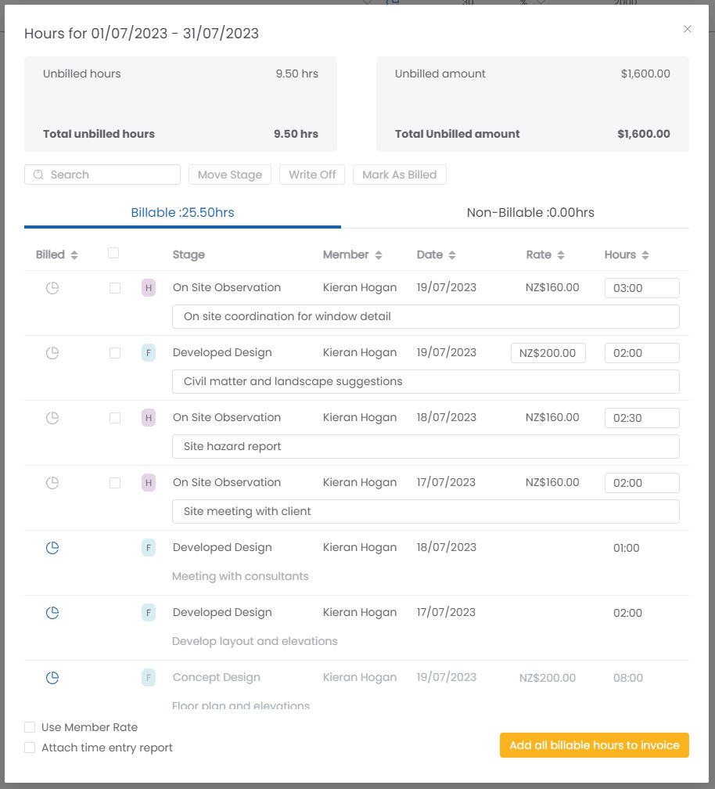Click Add all billable hours to invoice
This screenshot has width=715, height=789.
(x=594, y=745)
